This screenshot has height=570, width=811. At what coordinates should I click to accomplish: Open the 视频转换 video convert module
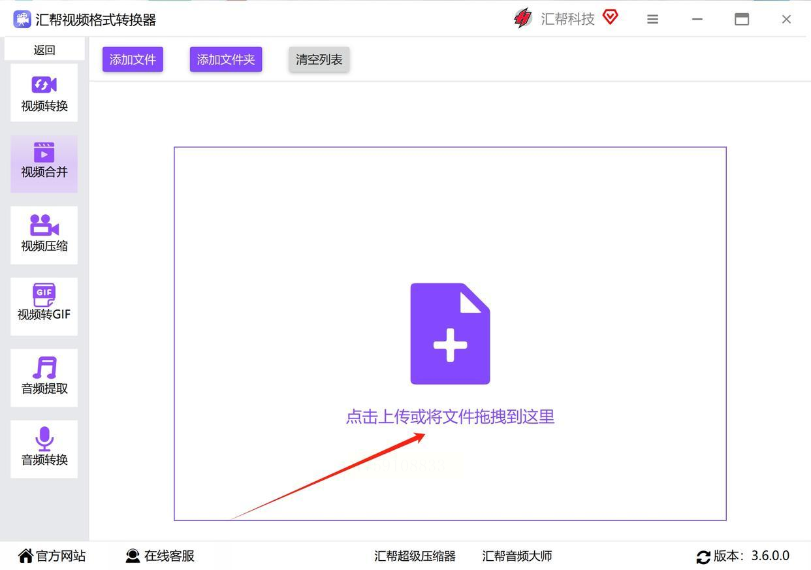pyautogui.click(x=44, y=93)
